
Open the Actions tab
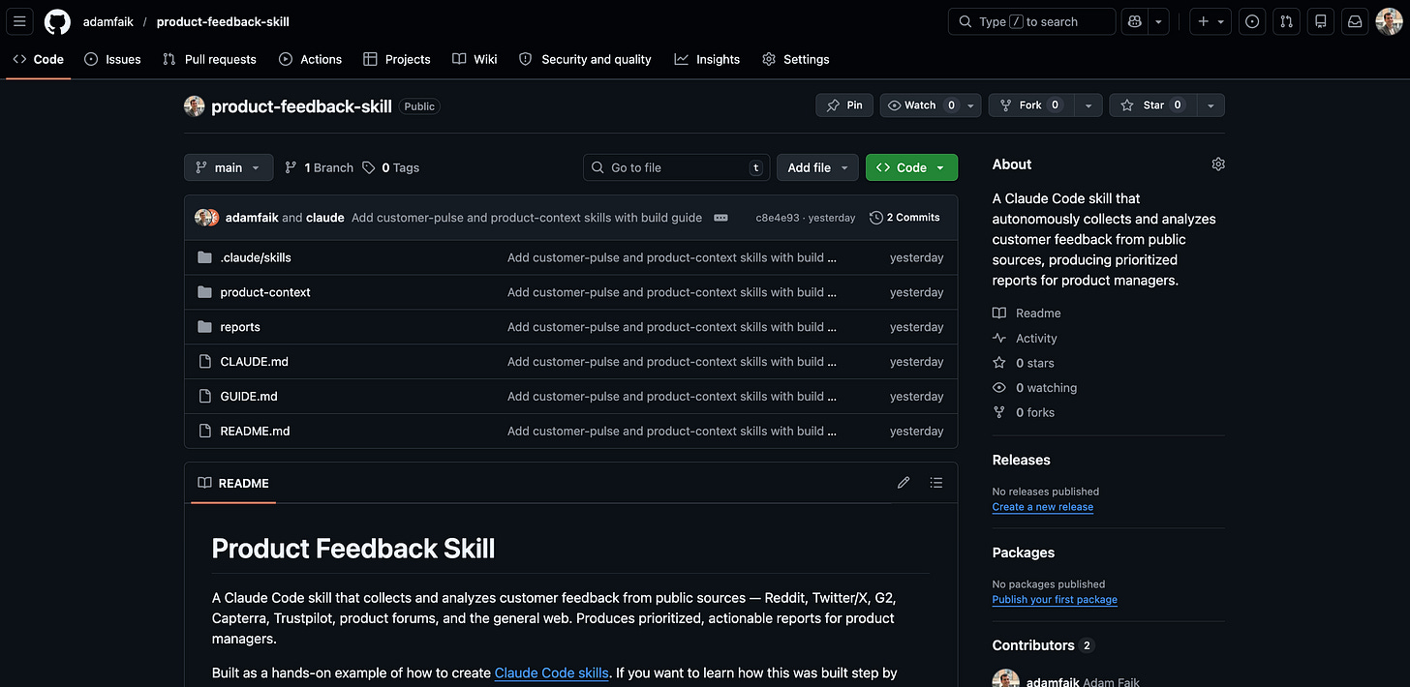(x=310, y=59)
